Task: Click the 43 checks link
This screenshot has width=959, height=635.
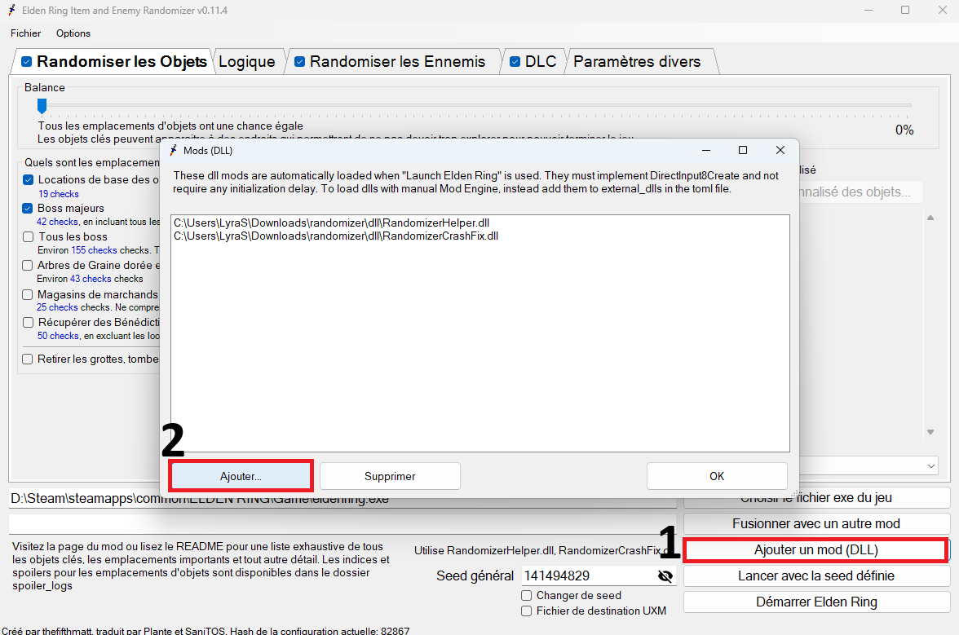Action: coord(91,279)
